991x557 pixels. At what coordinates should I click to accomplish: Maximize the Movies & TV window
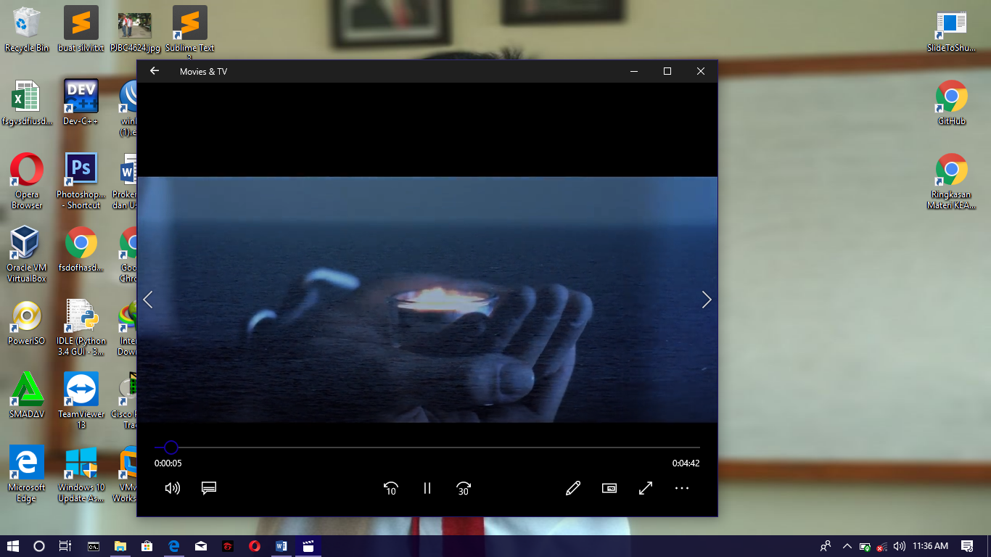667,71
